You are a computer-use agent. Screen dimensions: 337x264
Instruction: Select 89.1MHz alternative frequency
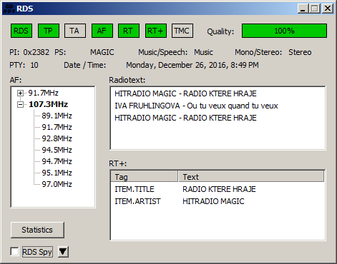pos(57,116)
